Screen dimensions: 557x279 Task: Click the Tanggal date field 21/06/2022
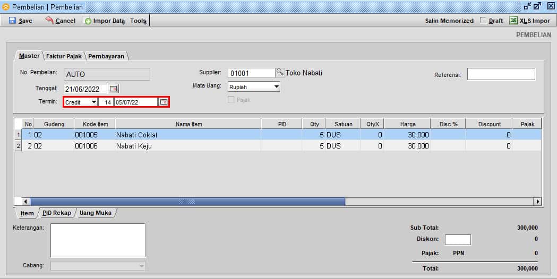(x=85, y=89)
